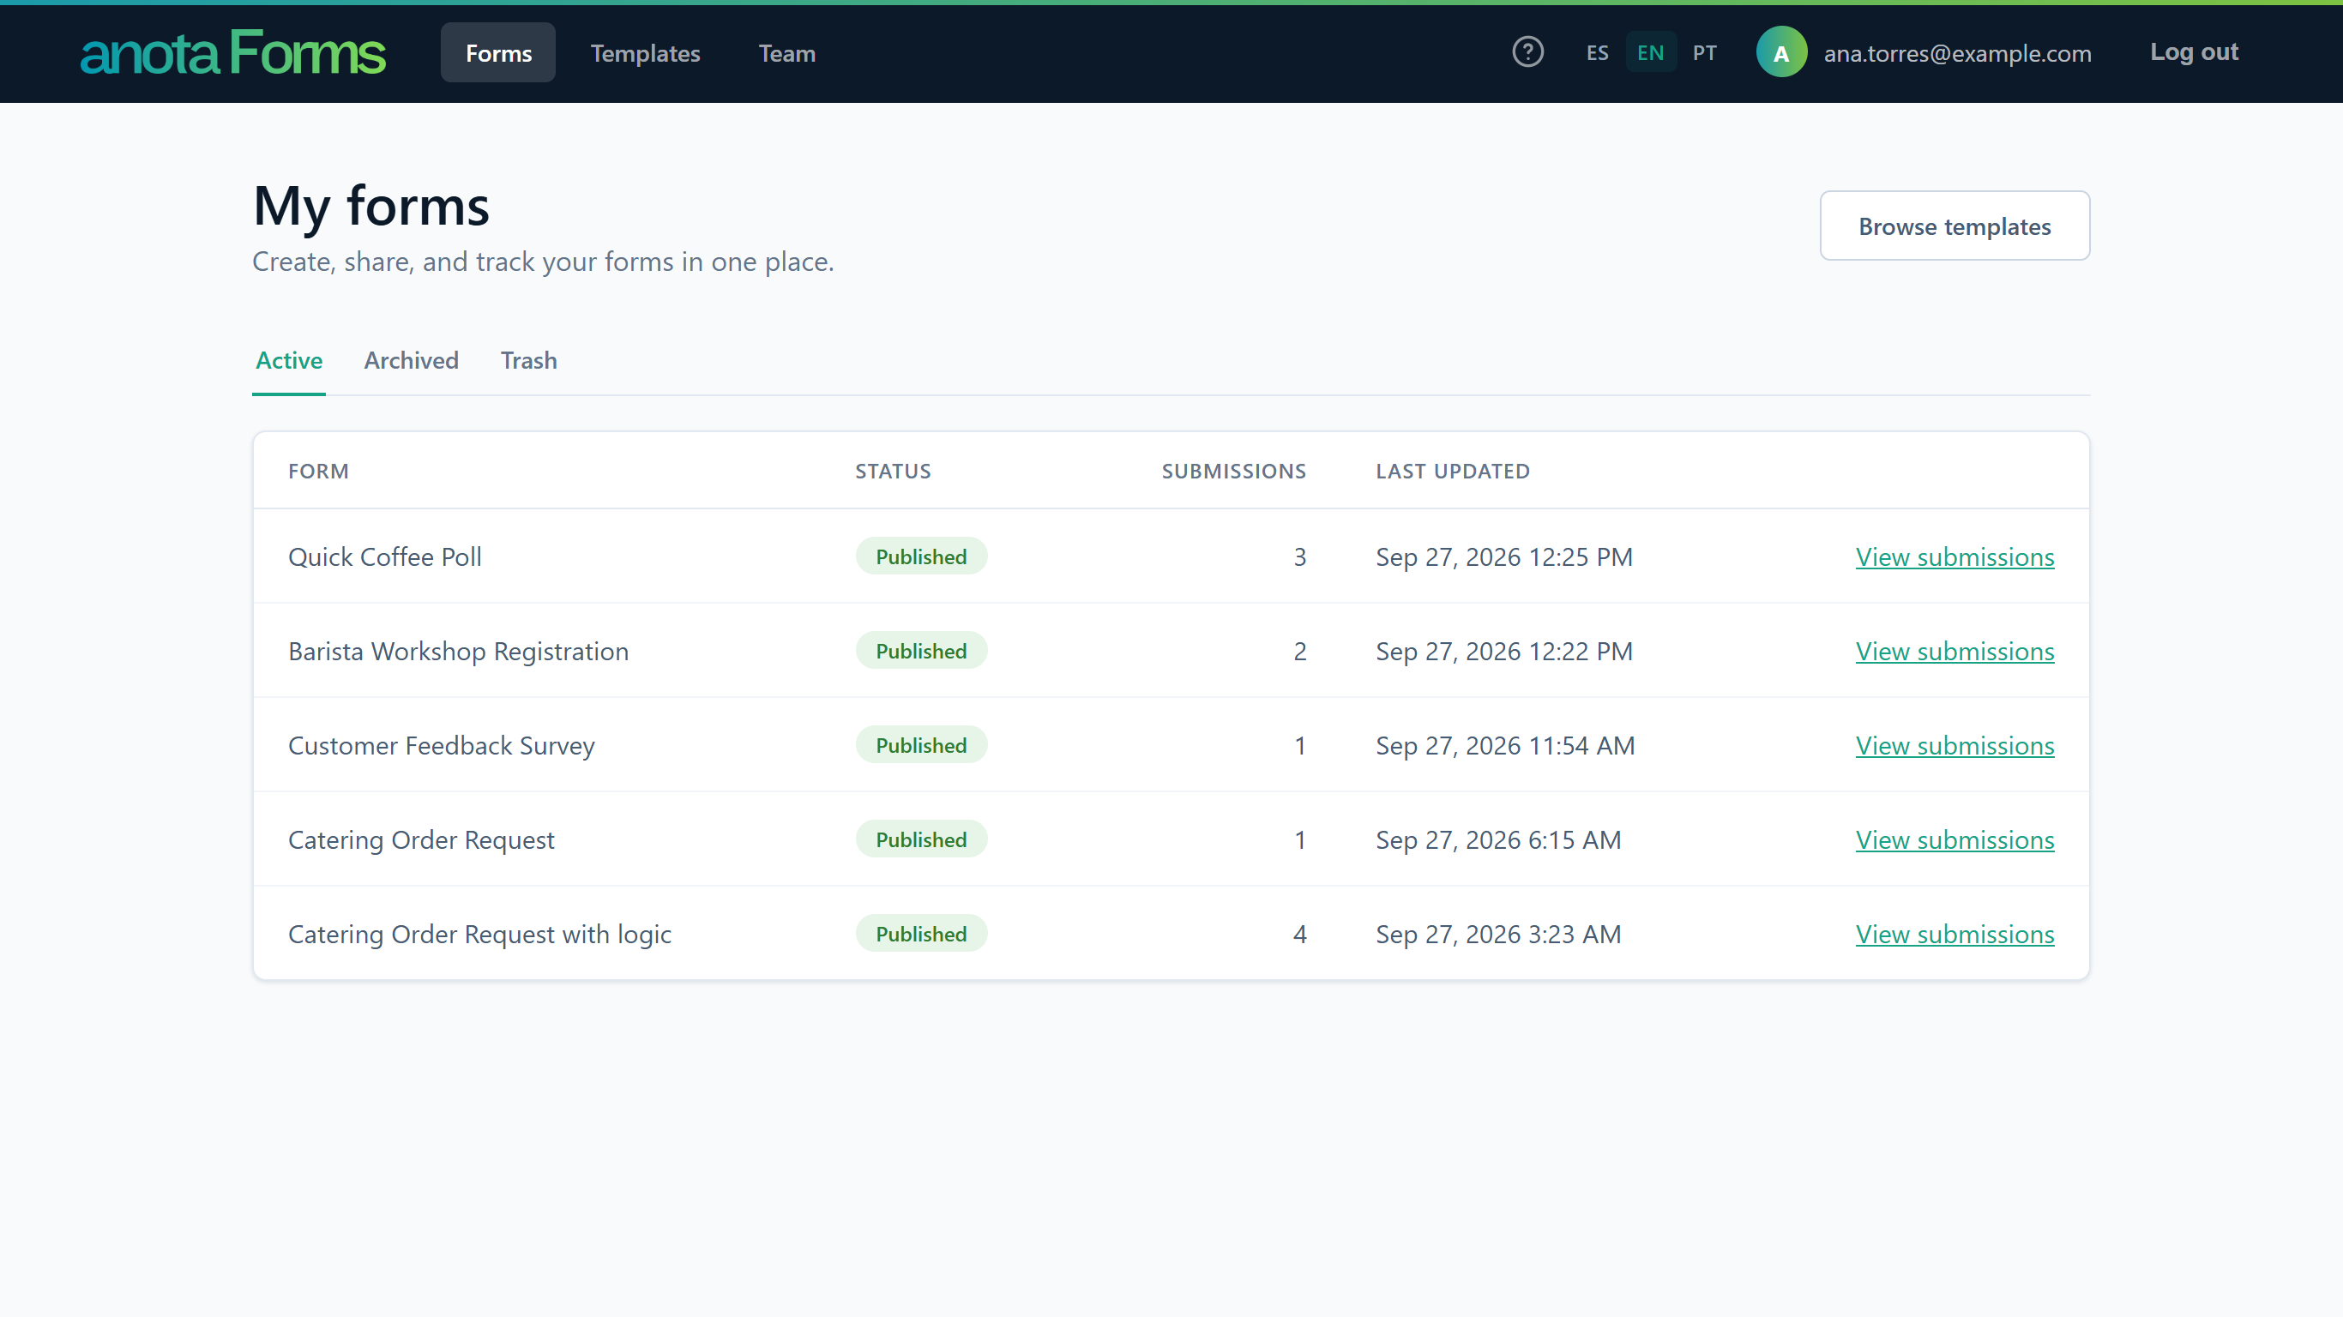The width and height of the screenshot is (2343, 1317).
Task: Click the SUBMISSIONS column header
Action: point(1233,471)
